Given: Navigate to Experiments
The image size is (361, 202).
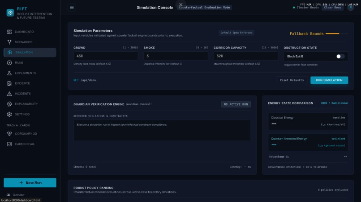Looking at the screenshot, I should click(x=30, y=73).
